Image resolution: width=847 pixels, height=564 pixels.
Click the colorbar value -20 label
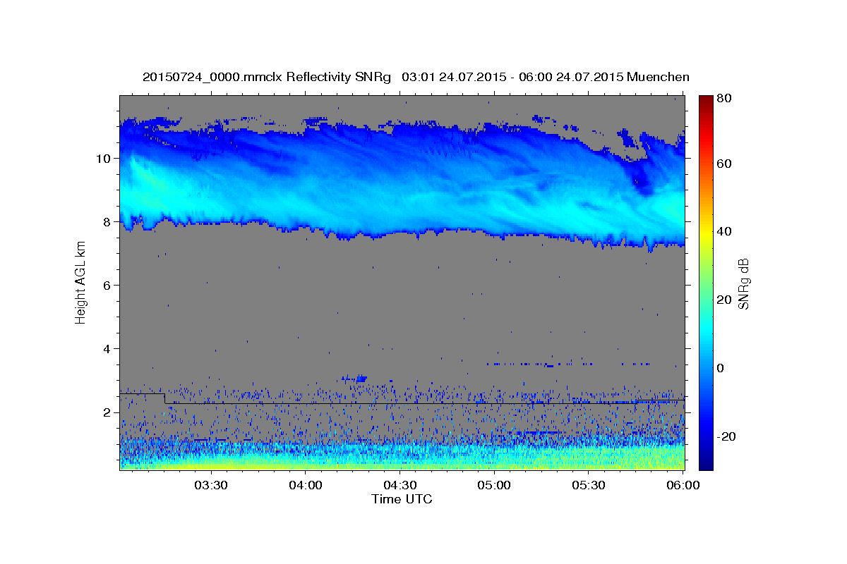(x=726, y=436)
